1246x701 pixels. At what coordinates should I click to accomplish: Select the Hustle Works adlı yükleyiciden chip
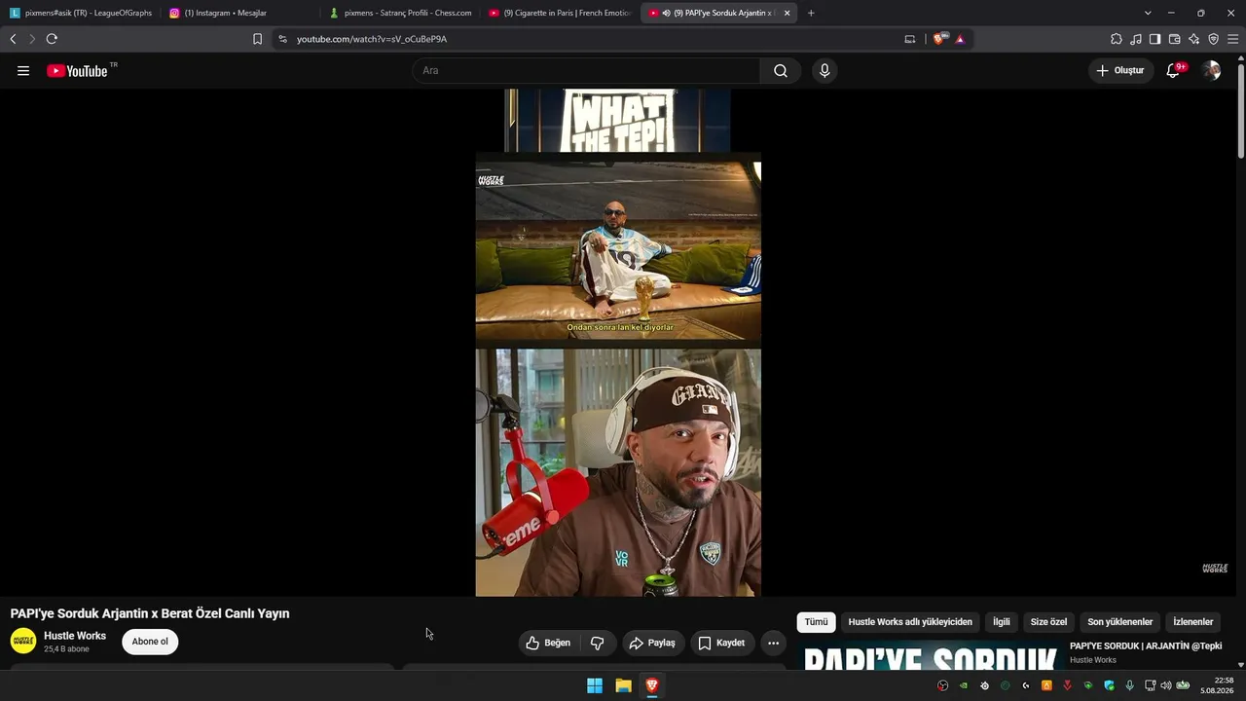910,622
